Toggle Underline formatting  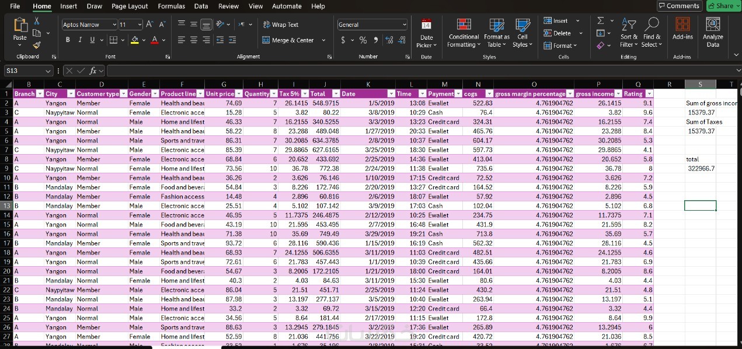coord(92,40)
